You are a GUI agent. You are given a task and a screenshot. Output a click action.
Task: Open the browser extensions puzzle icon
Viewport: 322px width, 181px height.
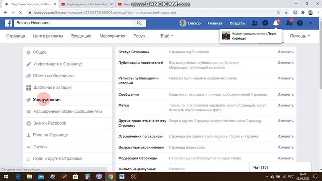303,12
